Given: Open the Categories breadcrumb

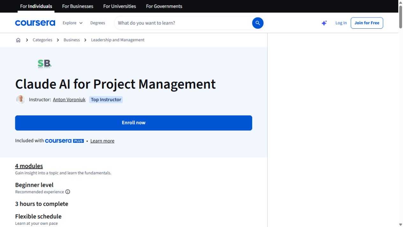Looking at the screenshot, I should [42, 40].
